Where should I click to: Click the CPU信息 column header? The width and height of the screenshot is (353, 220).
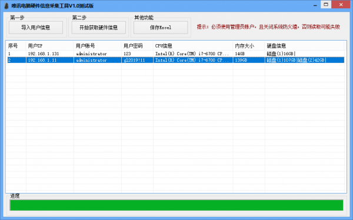click(193, 46)
